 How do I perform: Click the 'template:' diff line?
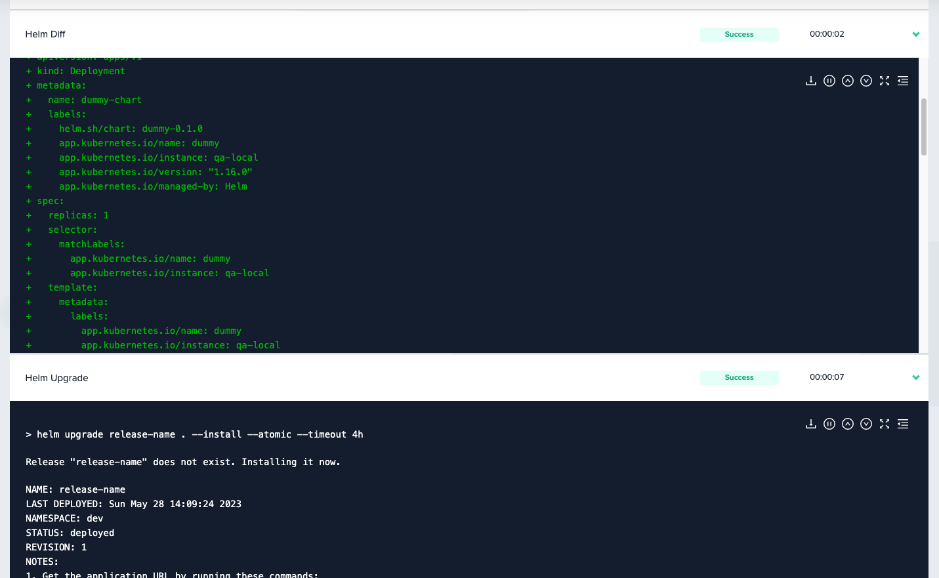[62, 287]
